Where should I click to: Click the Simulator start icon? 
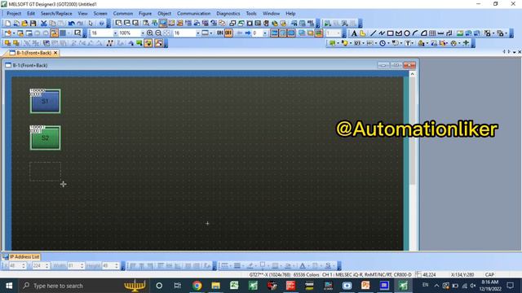[328, 24]
